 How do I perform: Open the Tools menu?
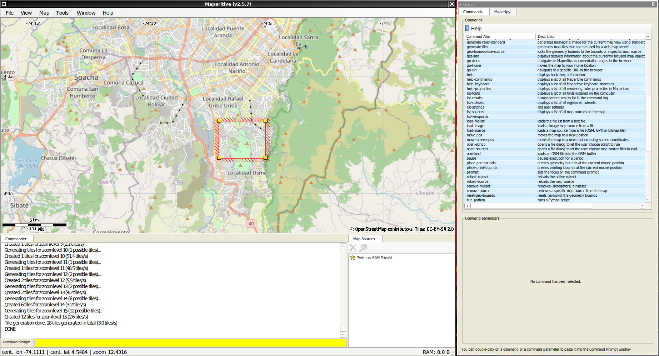[x=62, y=13]
